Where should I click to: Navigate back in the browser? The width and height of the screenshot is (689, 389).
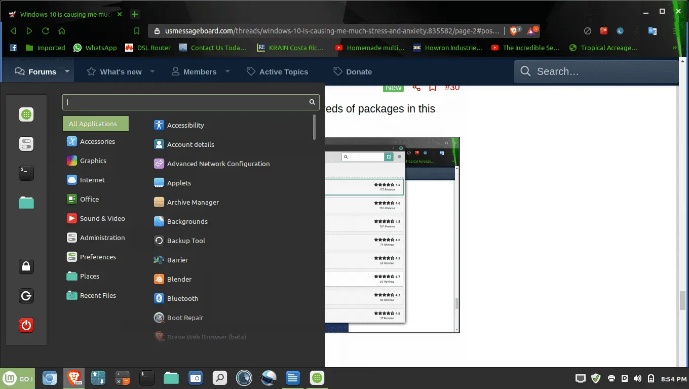coord(13,31)
